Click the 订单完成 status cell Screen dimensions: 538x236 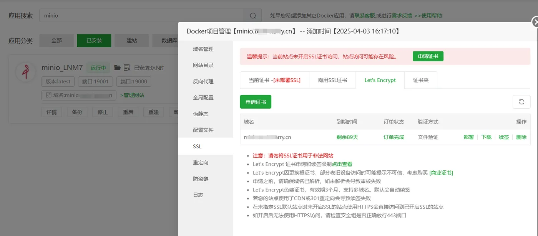click(x=394, y=137)
